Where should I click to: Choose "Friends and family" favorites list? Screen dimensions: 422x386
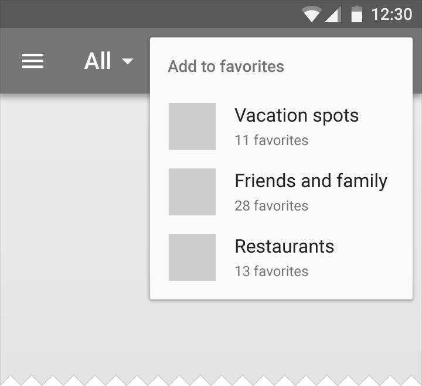[x=311, y=181]
